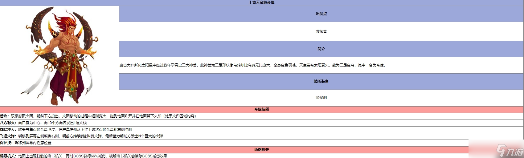The height and width of the screenshot is (158, 524).
Task: Select the title 上古天帝篇帝俊
Action: pyautogui.click(x=261, y=2)
